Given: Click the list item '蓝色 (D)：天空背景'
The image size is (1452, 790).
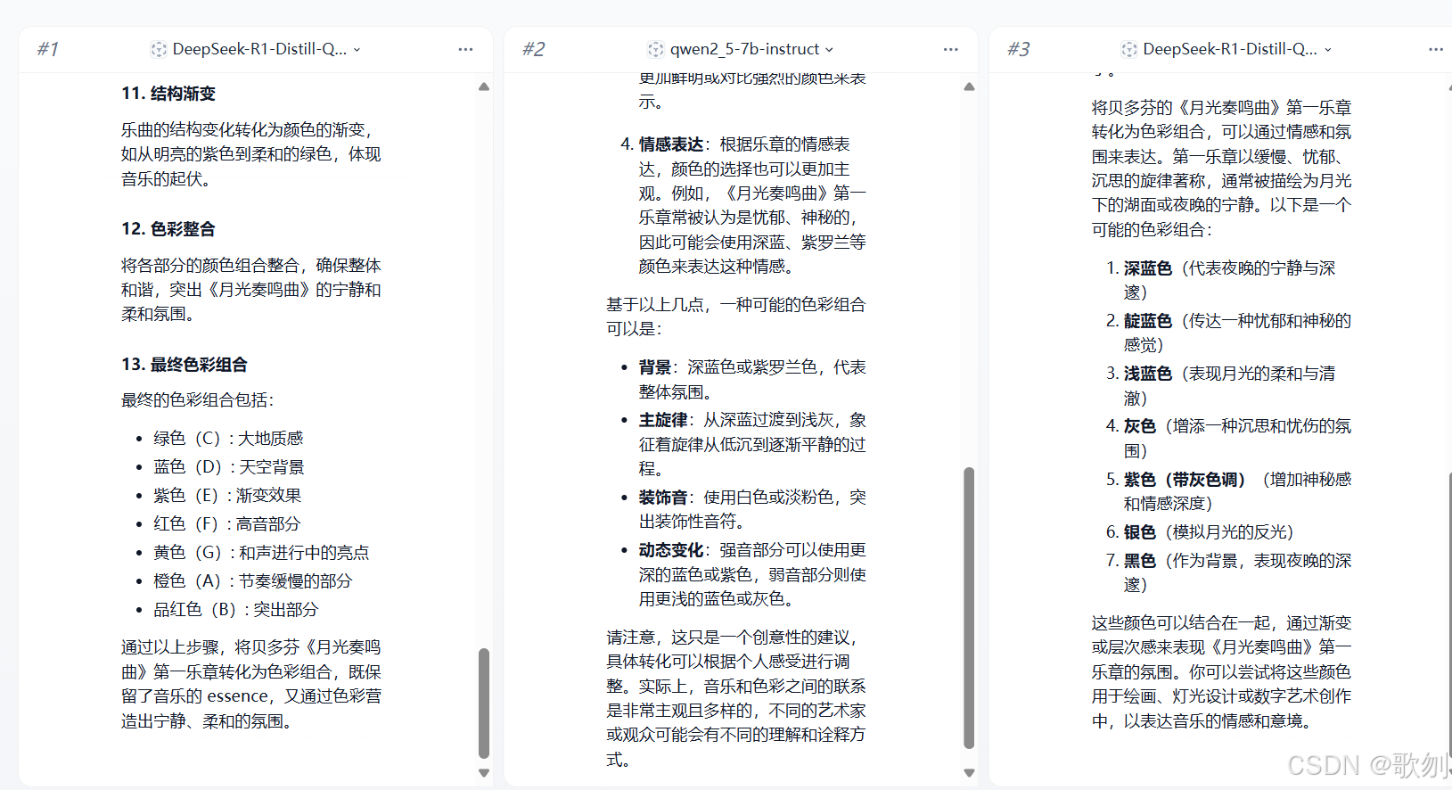Looking at the screenshot, I should pos(229,466).
